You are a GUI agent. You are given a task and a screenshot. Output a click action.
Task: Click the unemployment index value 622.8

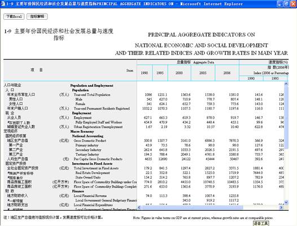click(259, 127)
